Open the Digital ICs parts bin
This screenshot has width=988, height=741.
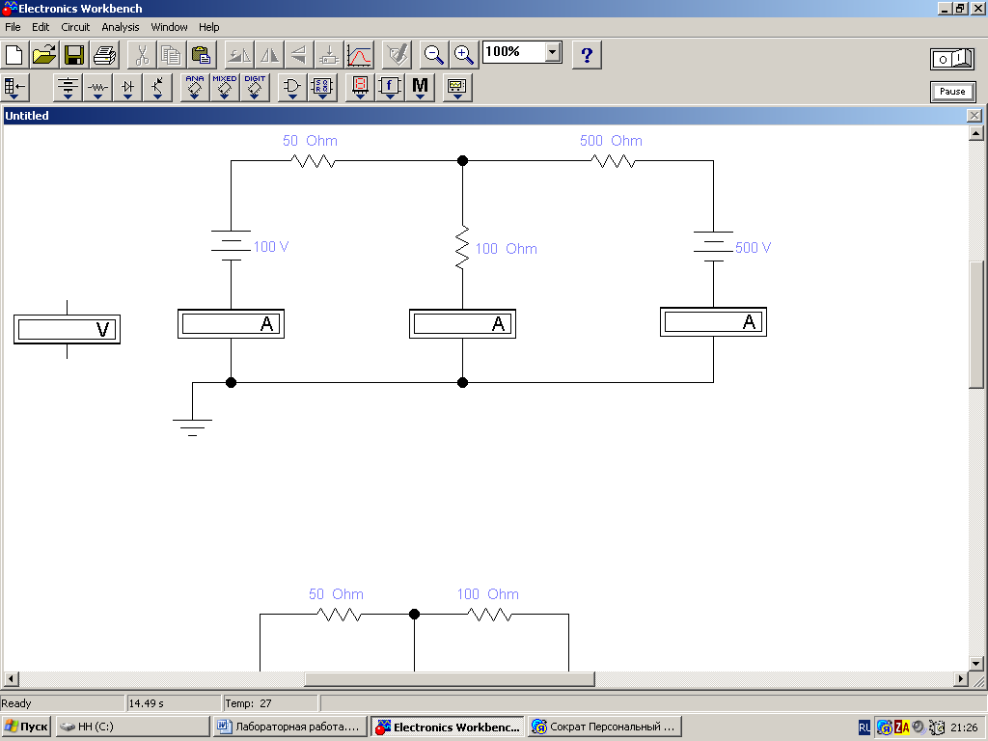point(255,87)
